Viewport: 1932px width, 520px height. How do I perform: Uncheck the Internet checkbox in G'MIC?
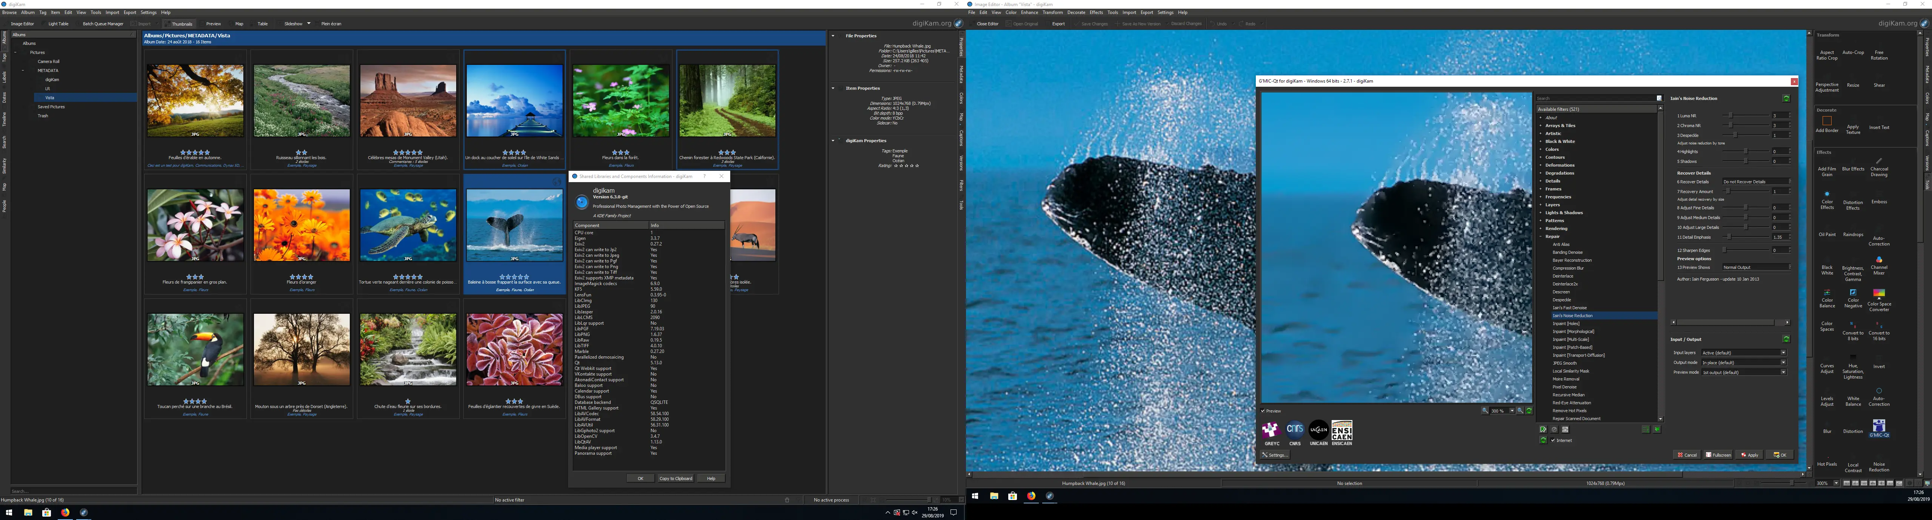pyautogui.click(x=1553, y=440)
